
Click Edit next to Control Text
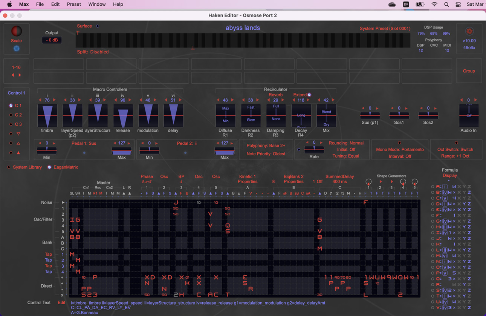tap(61, 302)
